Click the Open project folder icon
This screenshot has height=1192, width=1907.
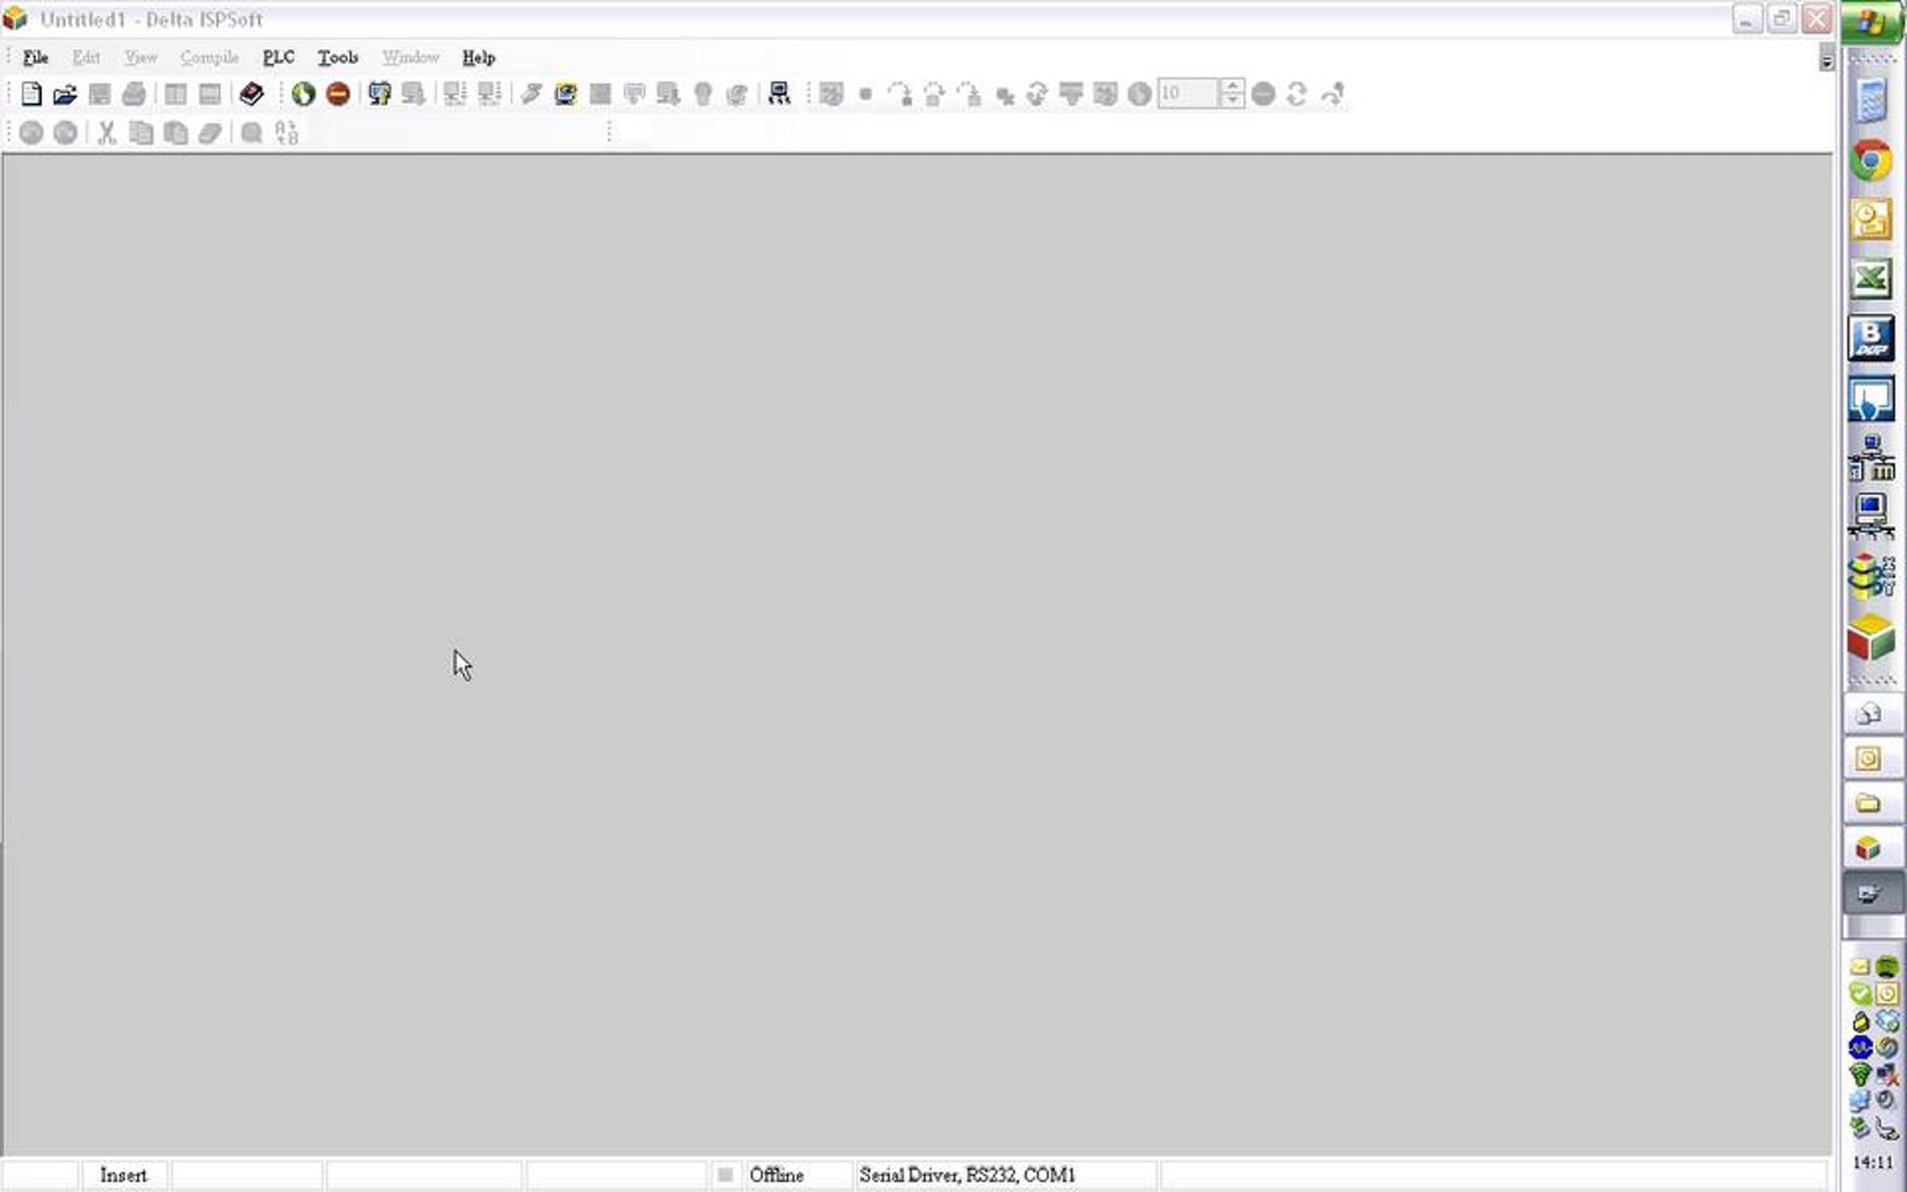click(64, 95)
